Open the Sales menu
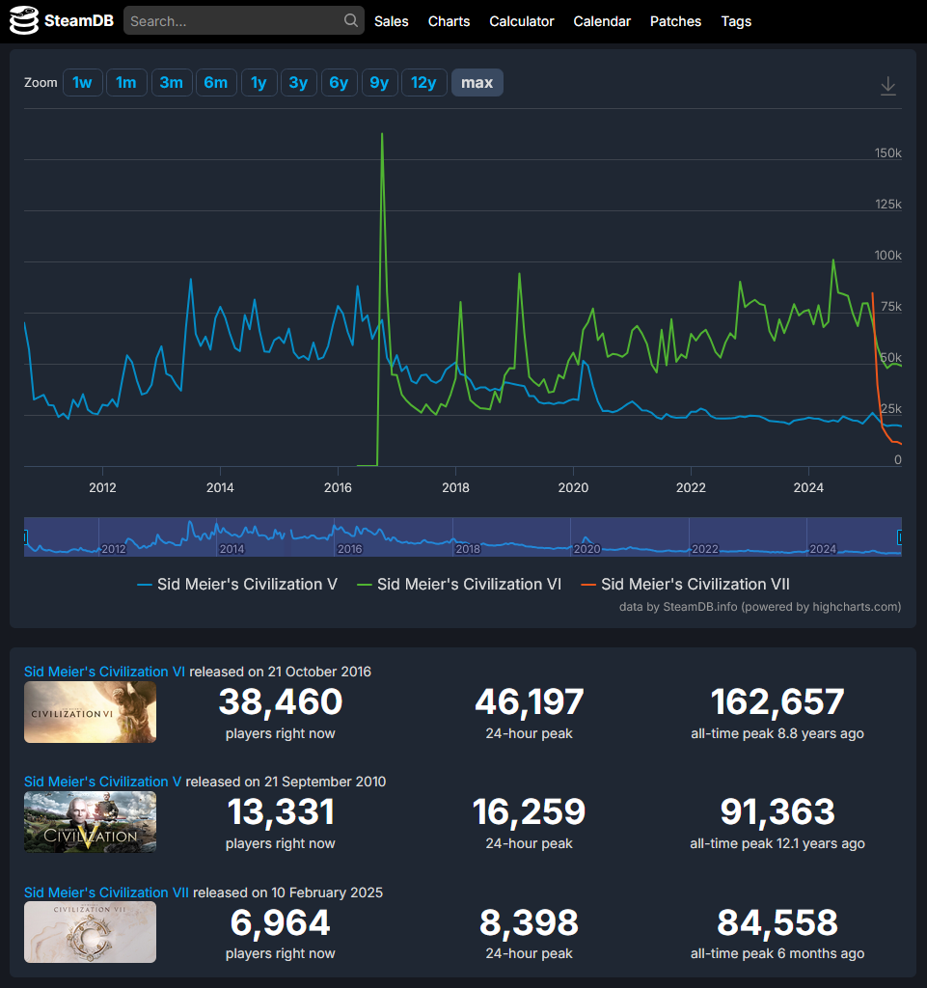Image resolution: width=927 pixels, height=988 pixels. tap(391, 21)
